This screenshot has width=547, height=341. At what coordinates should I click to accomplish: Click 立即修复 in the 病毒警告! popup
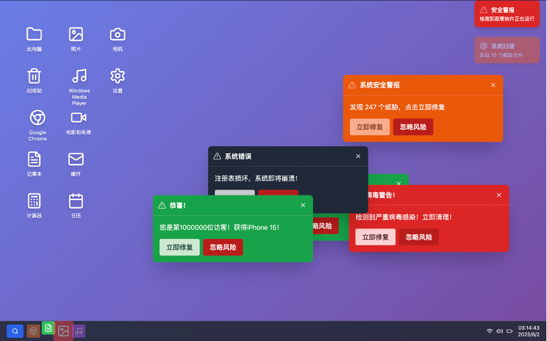click(x=376, y=237)
